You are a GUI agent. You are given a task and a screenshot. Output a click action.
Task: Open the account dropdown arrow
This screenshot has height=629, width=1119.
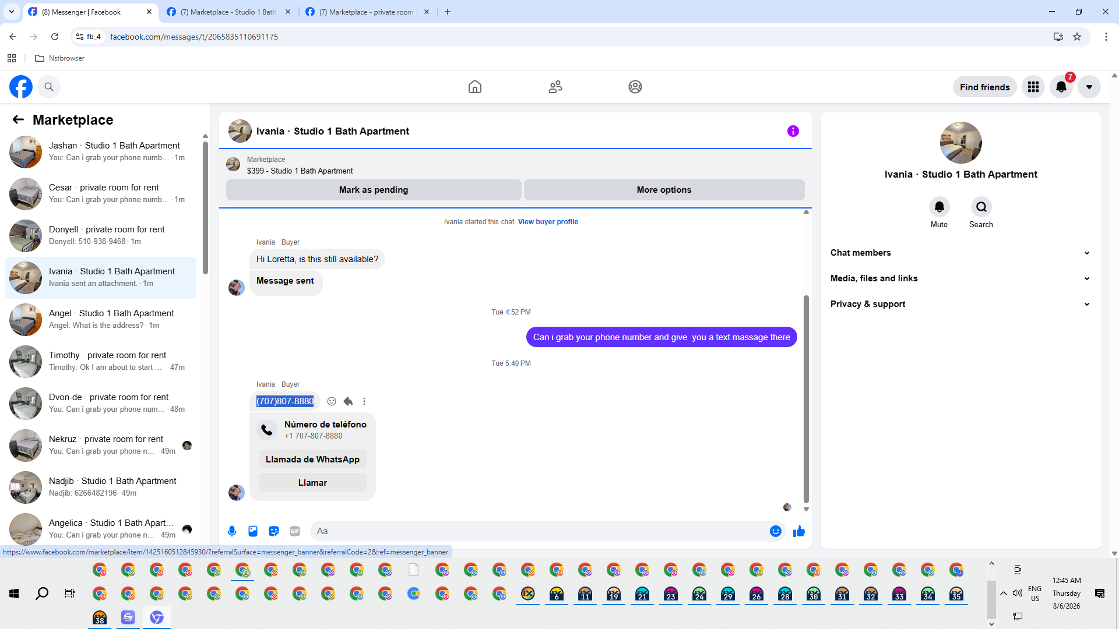[x=1089, y=87]
